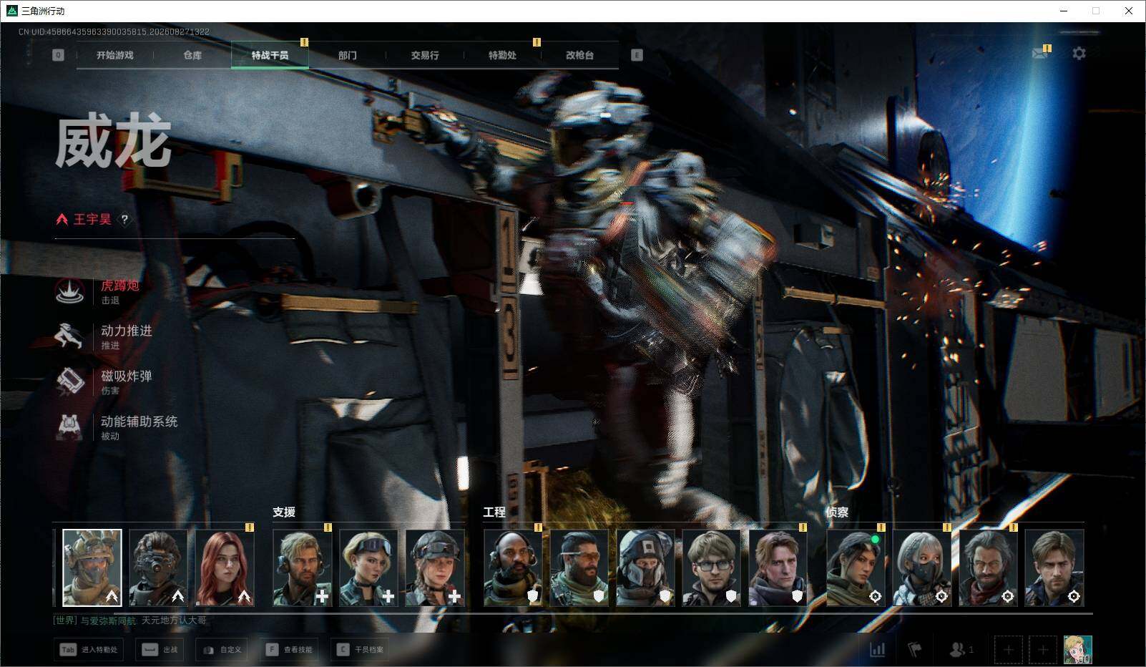Open the mail envelope icon
The height and width of the screenshot is (667, 1146).
coord(1039,54)
